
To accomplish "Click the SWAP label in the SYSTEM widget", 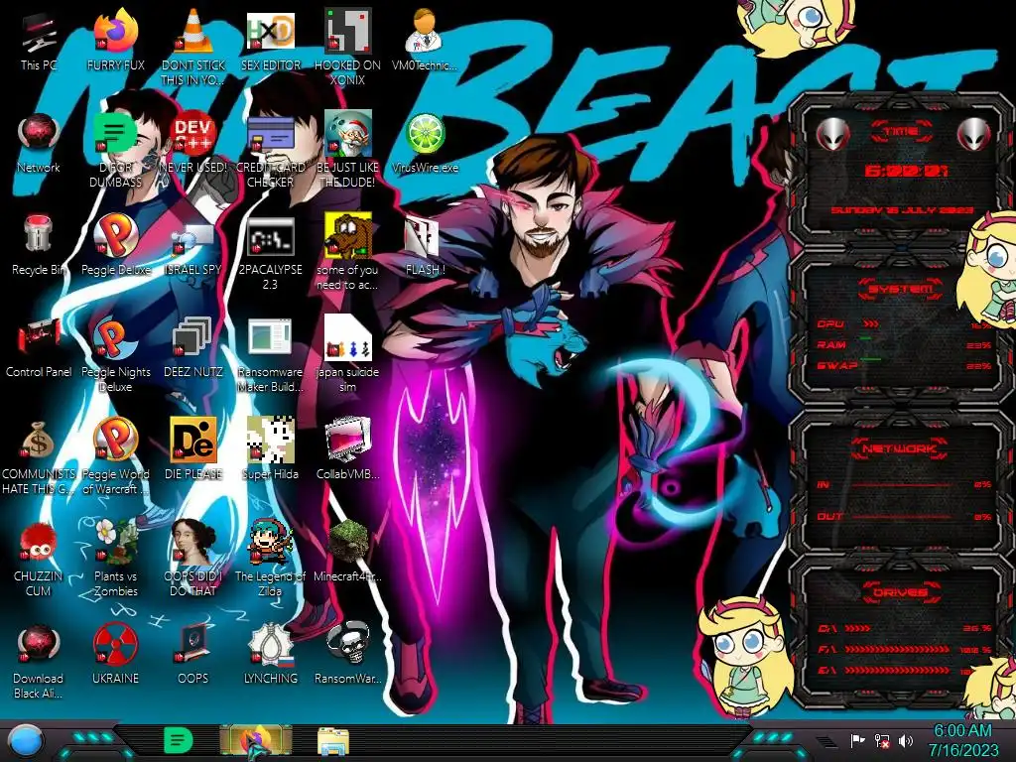I will 837,365.
